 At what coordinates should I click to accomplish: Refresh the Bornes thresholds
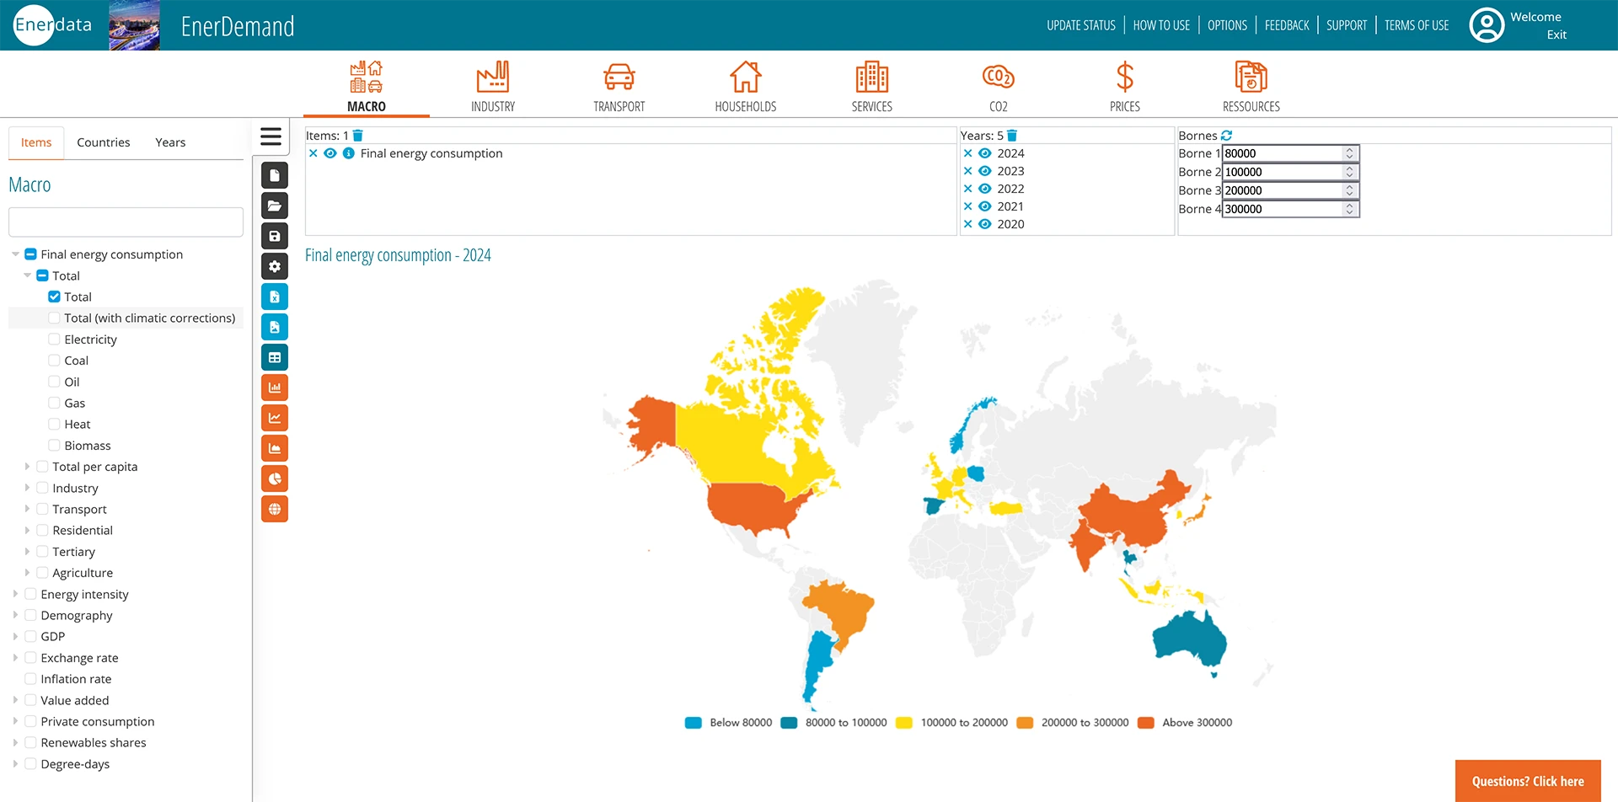point(1227,136)
